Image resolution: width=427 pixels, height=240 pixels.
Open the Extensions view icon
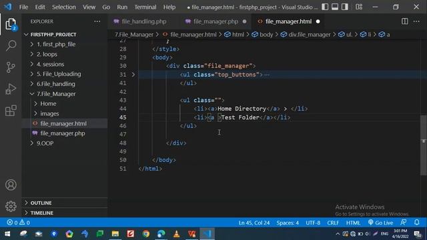tap(11, 111)
